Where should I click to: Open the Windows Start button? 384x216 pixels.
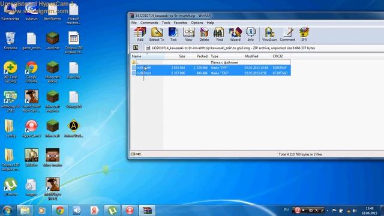pyautogui.click(x=7, y=211)
